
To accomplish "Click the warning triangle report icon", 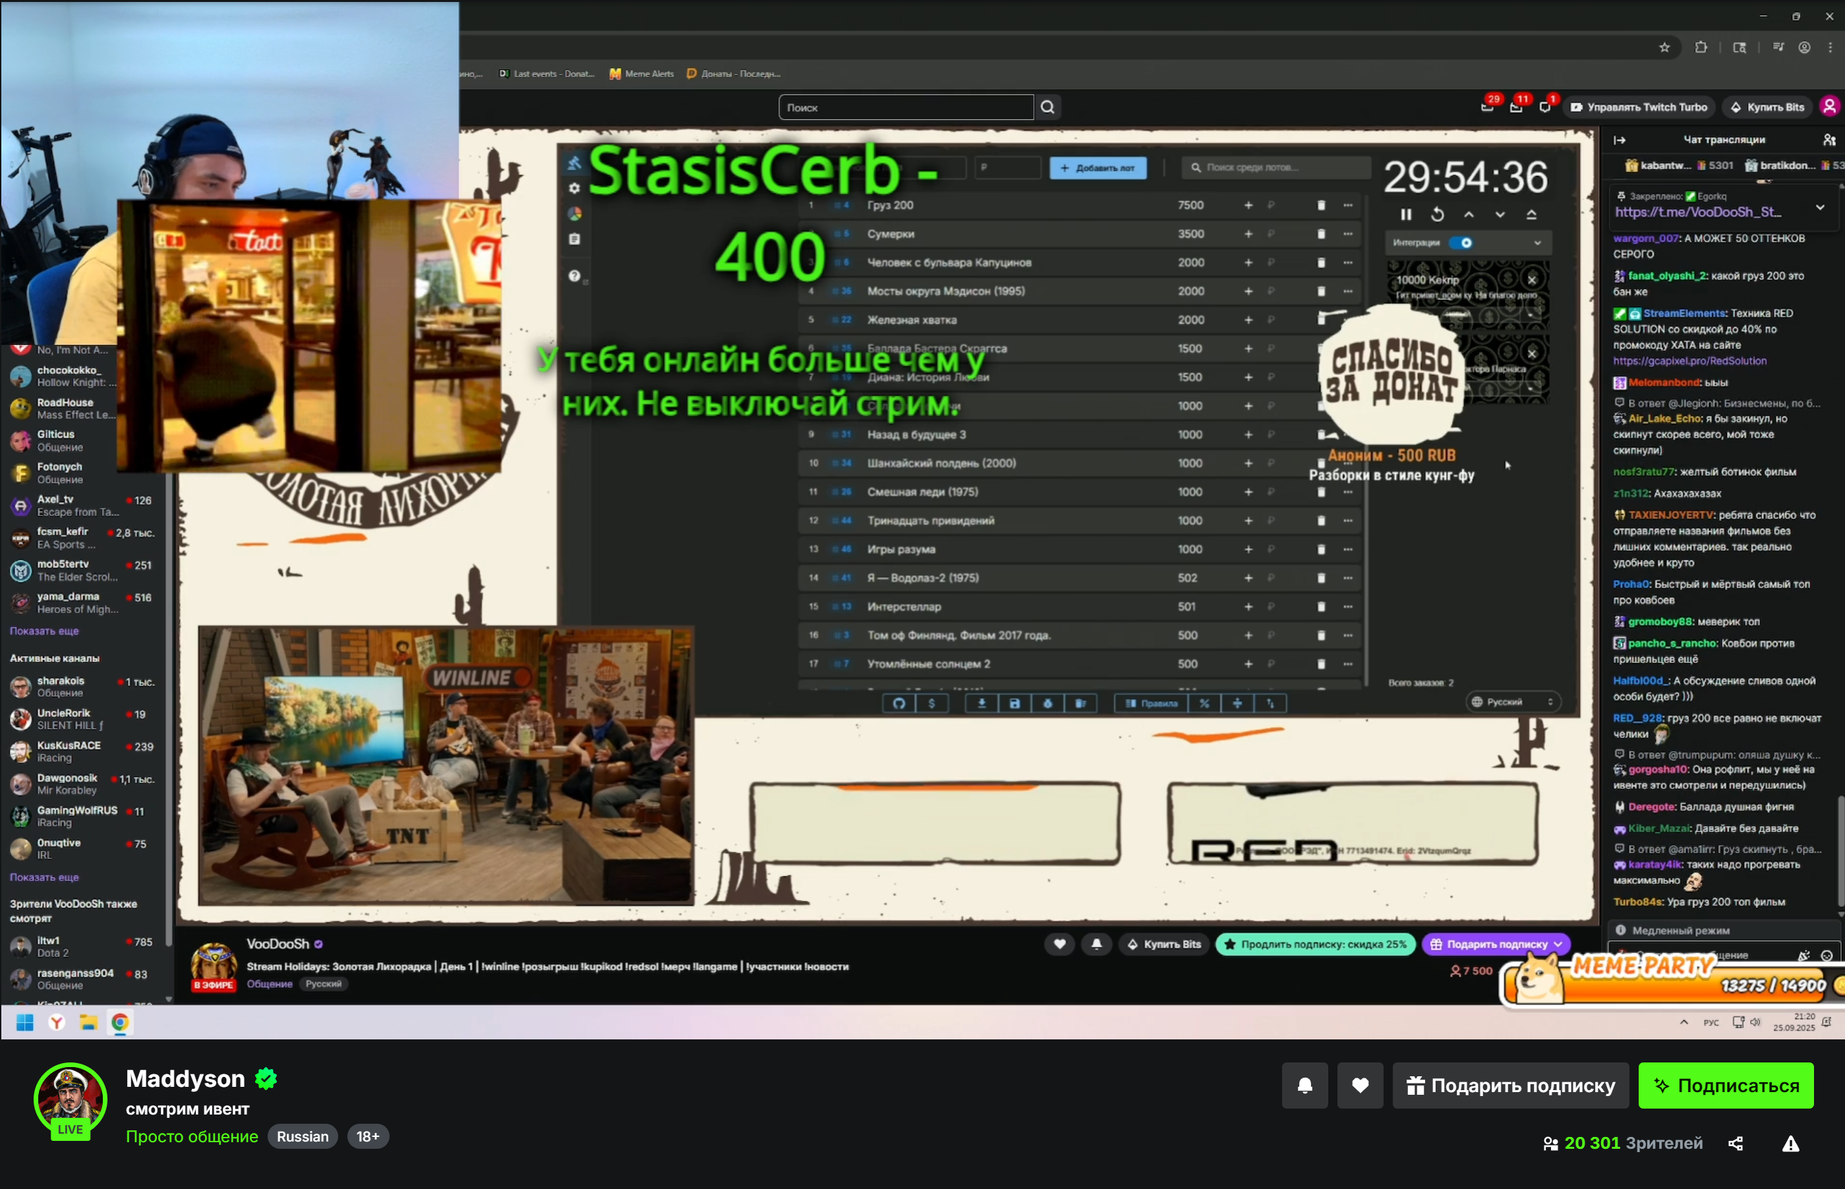I will pyautogui.click(x=1790, y=1144).
